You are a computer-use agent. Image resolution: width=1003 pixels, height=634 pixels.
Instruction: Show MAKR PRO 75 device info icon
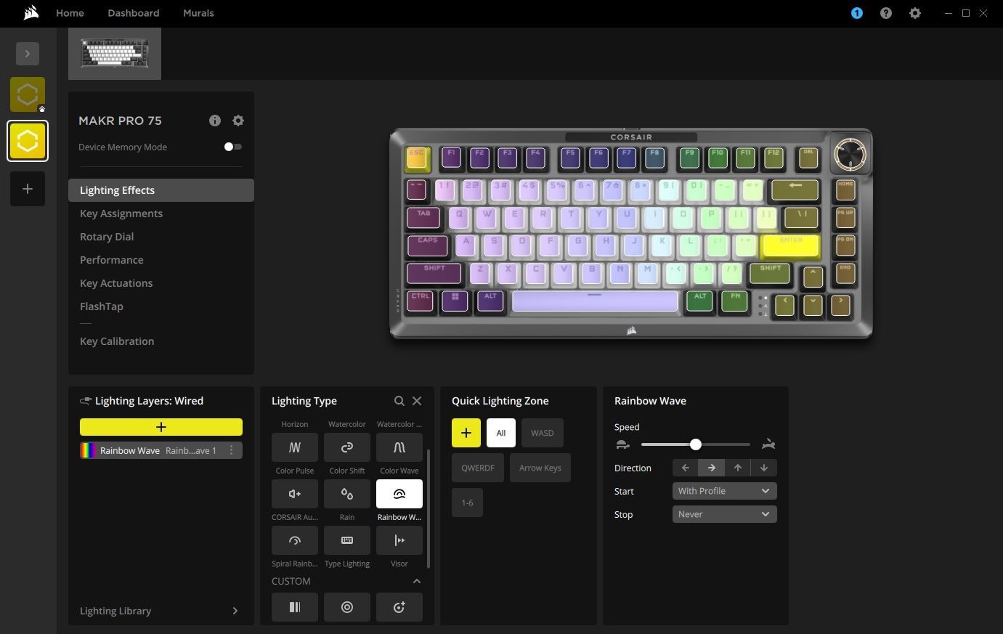point(215,121)
